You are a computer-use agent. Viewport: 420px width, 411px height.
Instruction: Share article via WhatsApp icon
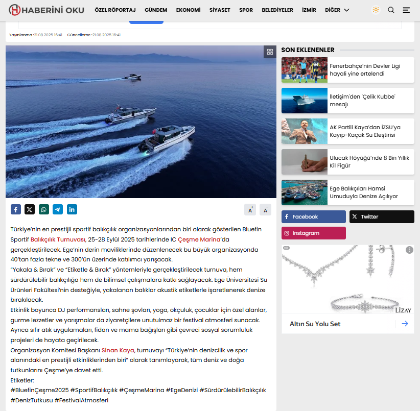coord(44,209)
